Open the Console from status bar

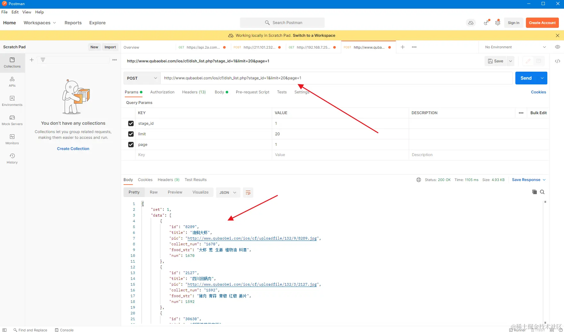(64, 330)
